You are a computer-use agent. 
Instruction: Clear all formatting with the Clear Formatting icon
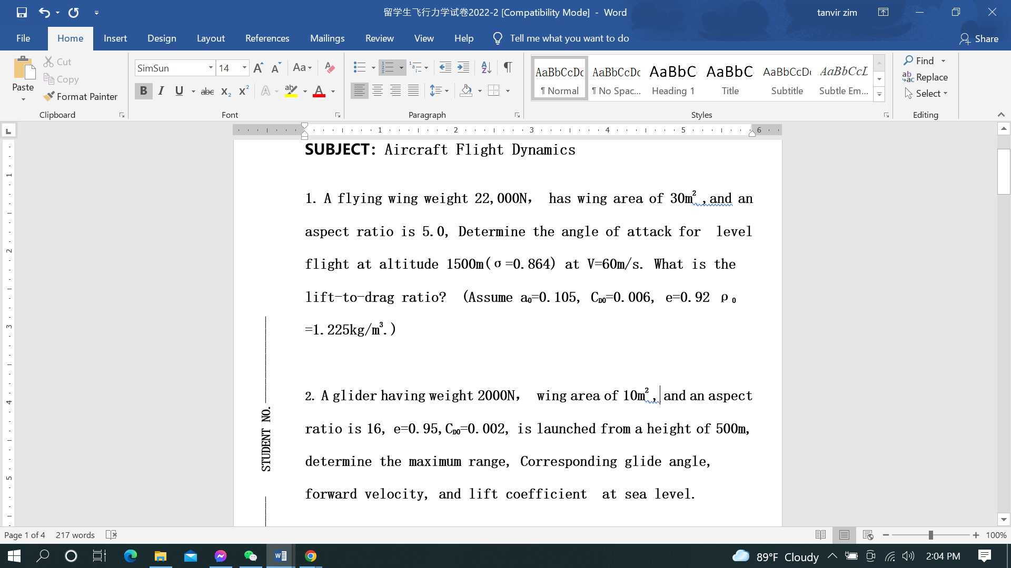click(330, 67)
